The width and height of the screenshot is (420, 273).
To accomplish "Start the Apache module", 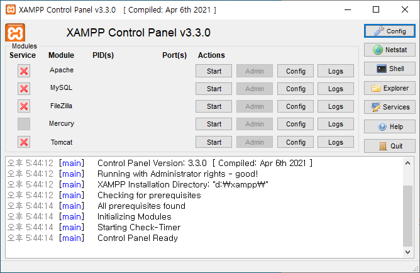I will click(214, 71).
